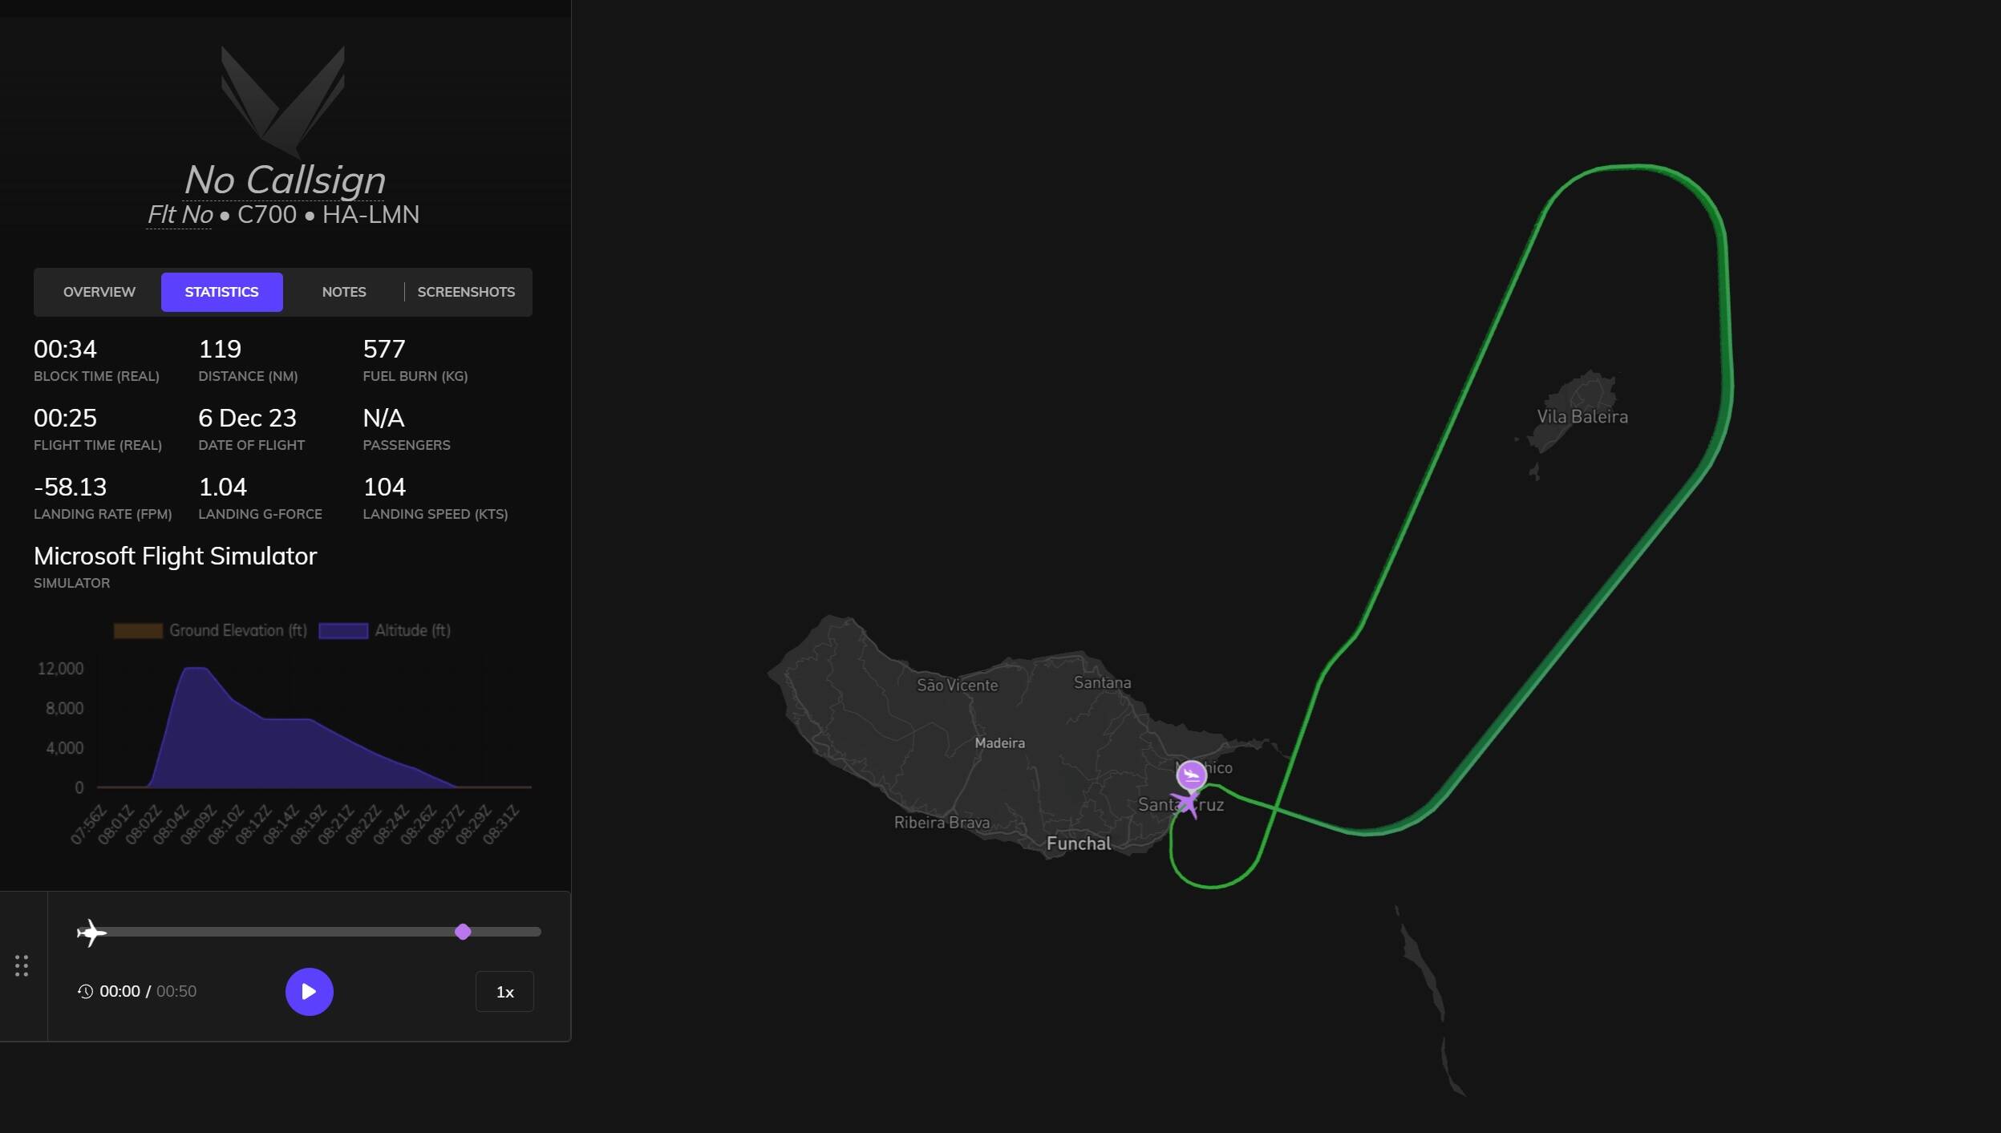
Task: Click the drag handle dots icon
Action: 22,965
